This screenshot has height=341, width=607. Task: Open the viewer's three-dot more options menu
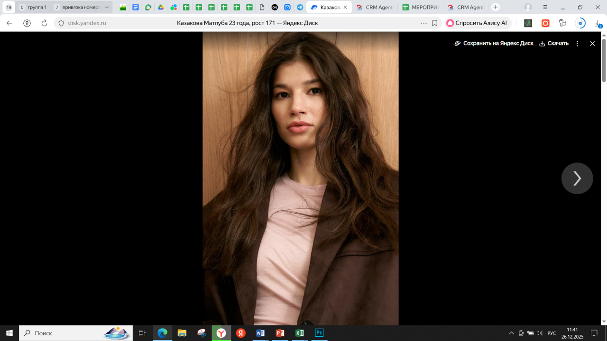[577, 44]
